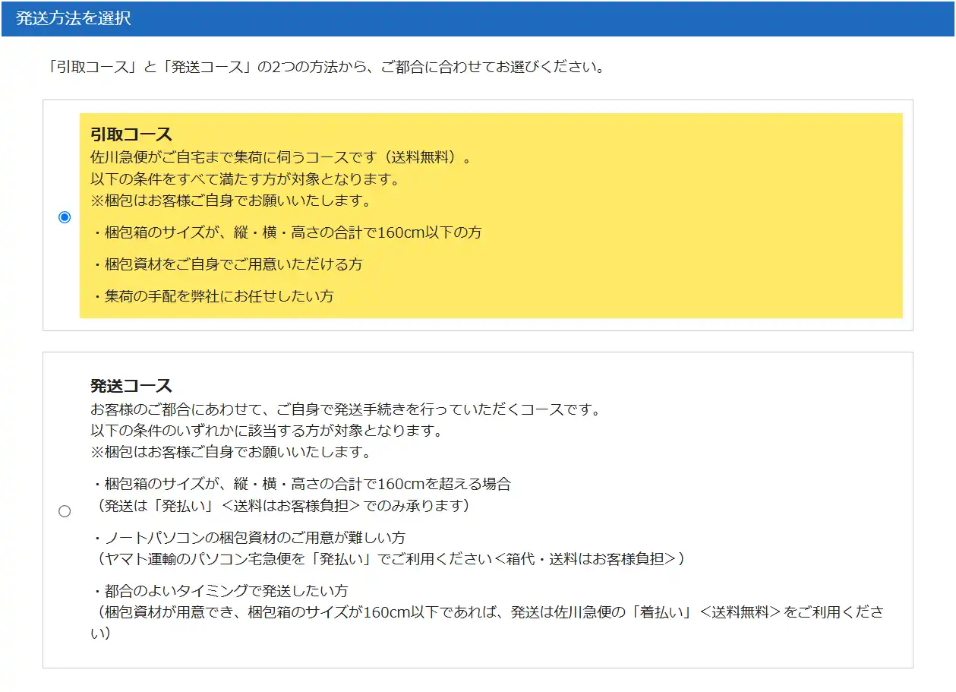Click the 引取コース heading
The width and height of the screenshot is (956, 692).
click(131, 134)
